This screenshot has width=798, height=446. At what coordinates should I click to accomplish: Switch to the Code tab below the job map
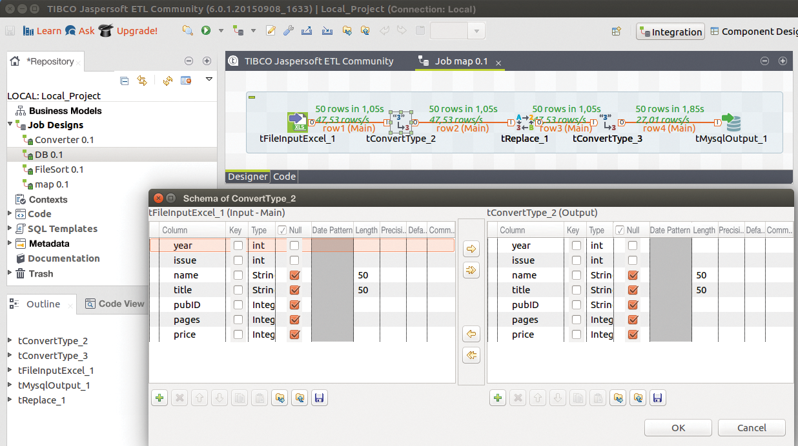coord(283,176)
